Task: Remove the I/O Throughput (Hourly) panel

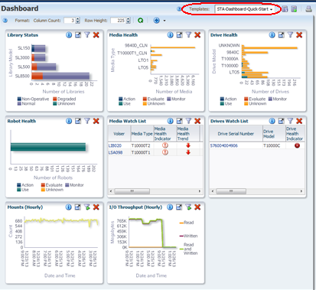Action: click(x=197, y=207)
